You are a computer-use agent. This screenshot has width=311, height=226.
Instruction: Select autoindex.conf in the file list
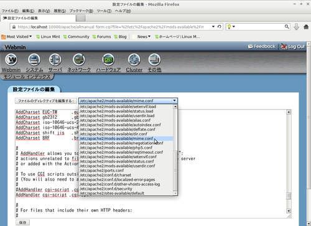coord(126,125)
